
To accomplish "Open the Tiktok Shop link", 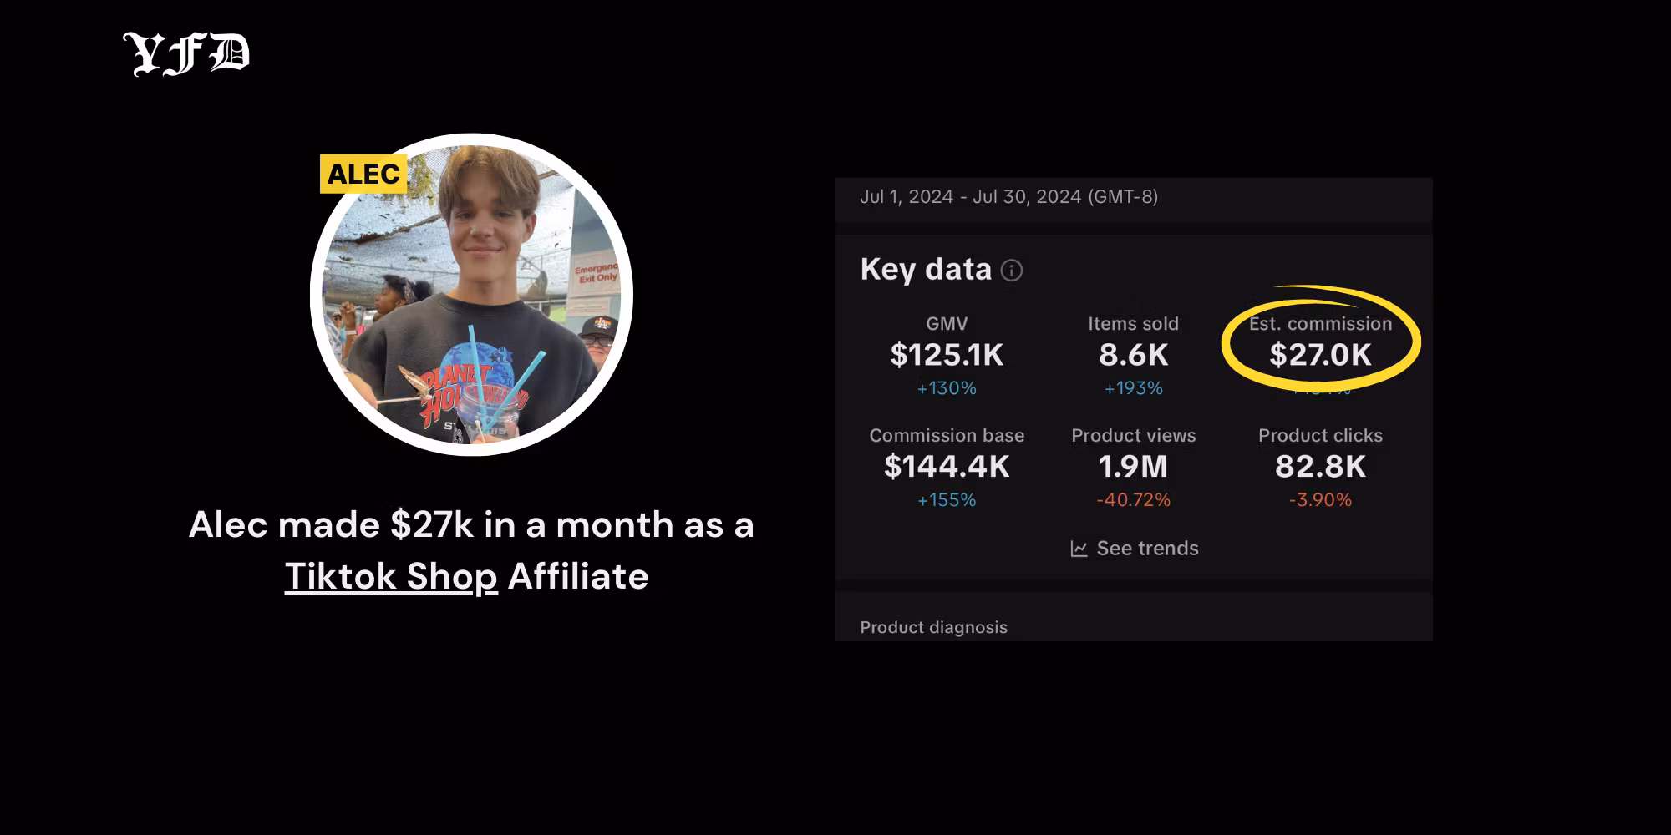I will coord(391,576).
